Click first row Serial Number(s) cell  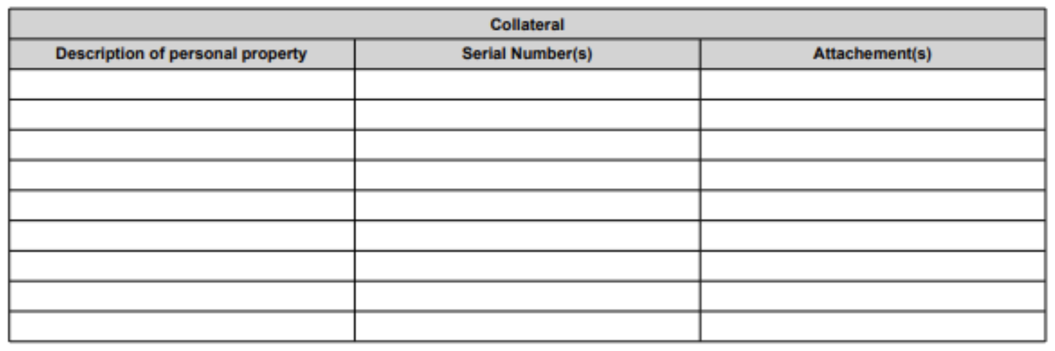(x=527, y=84)
